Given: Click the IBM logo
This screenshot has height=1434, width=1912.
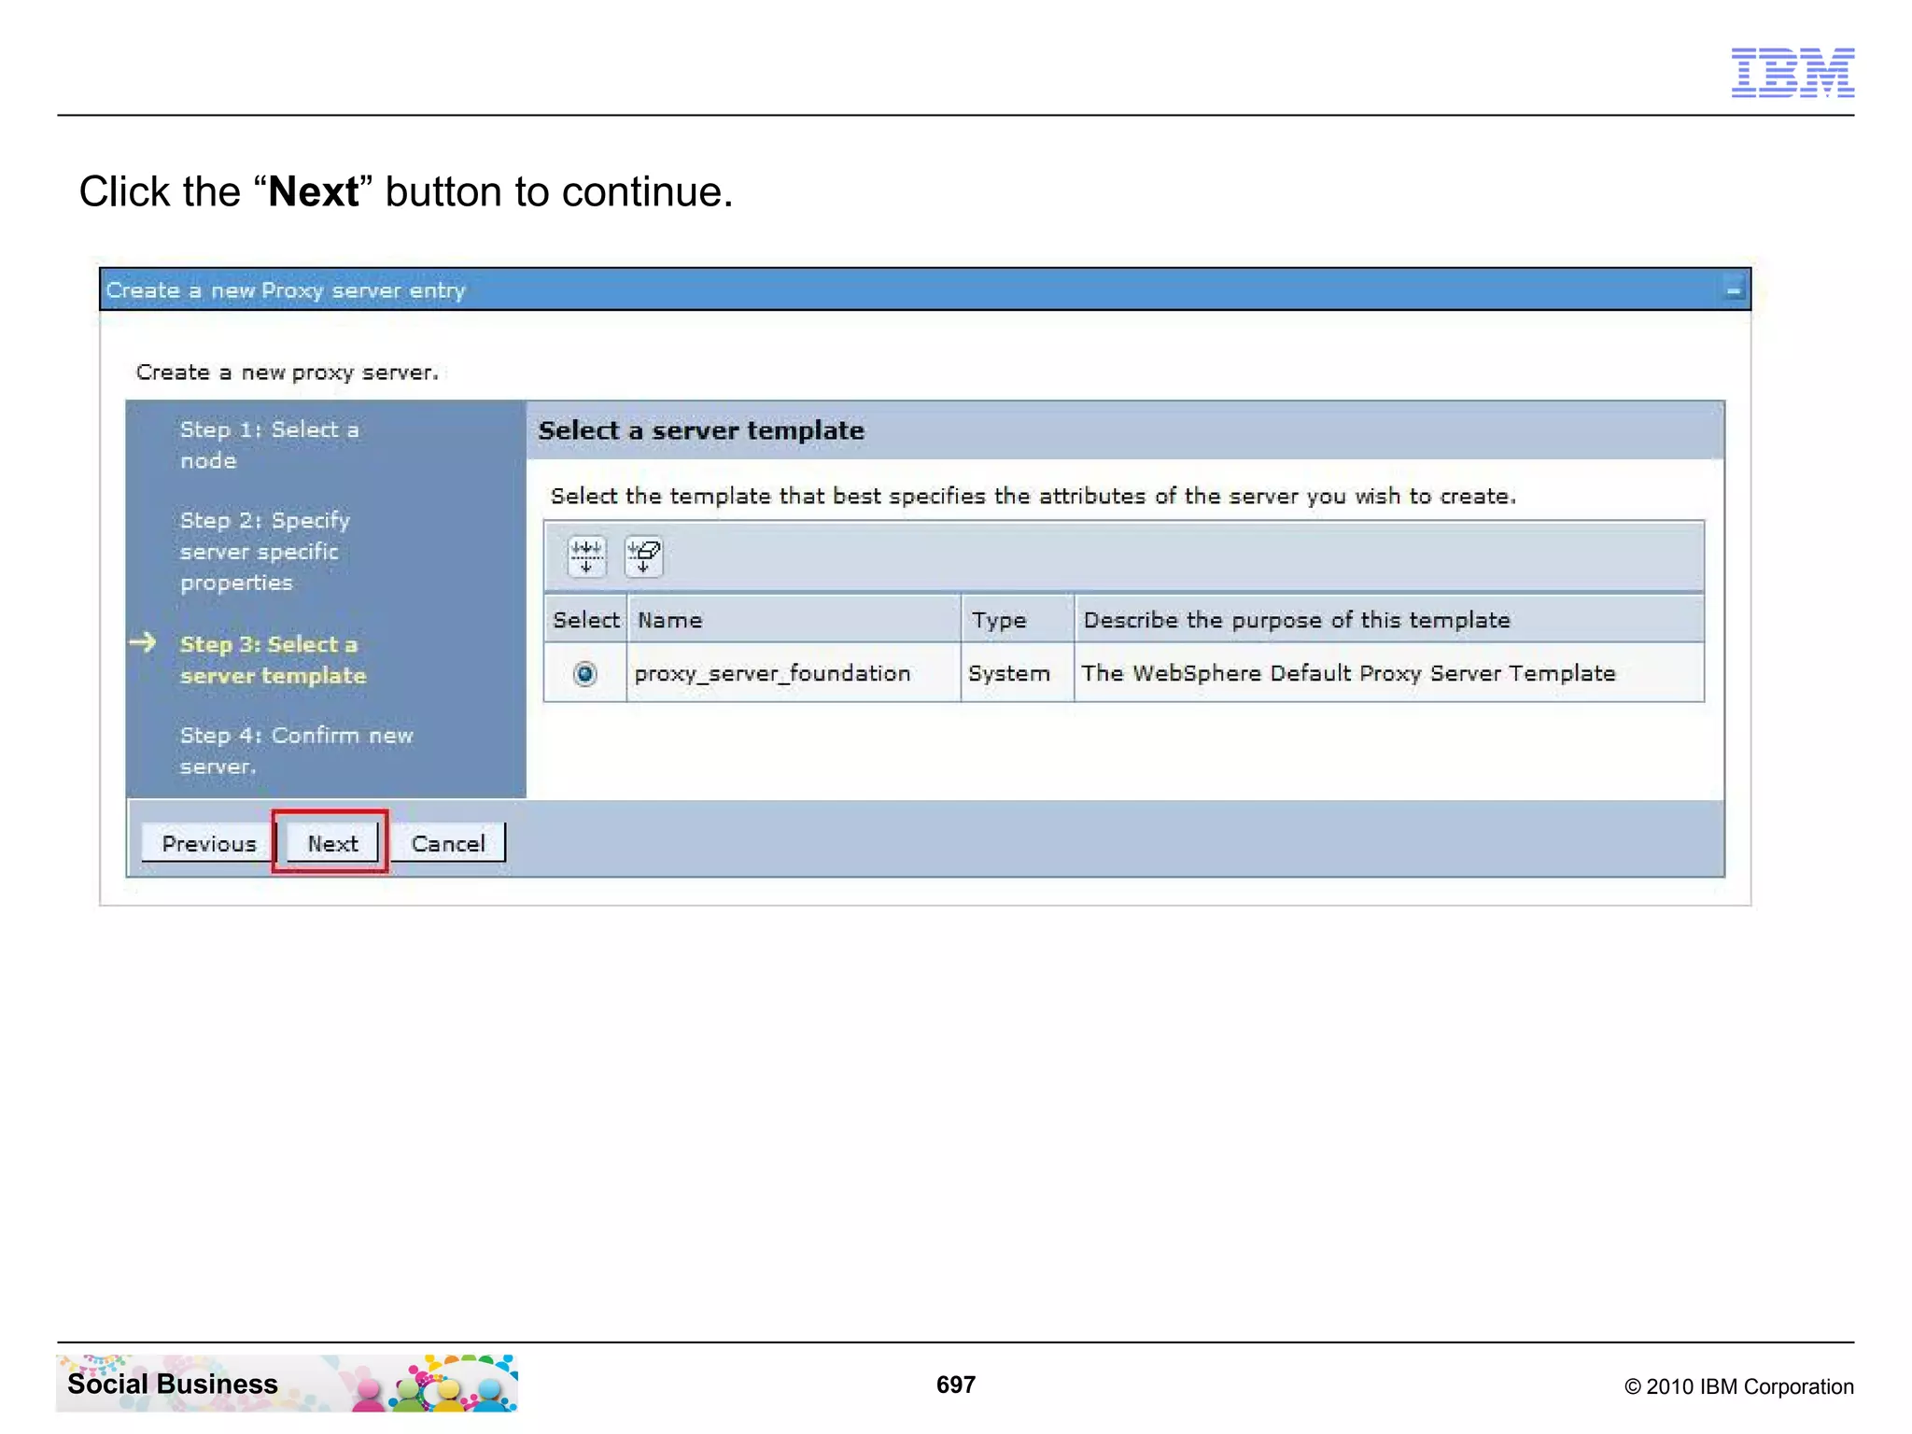Looking at the screenshot, I should click(1792, 72).
